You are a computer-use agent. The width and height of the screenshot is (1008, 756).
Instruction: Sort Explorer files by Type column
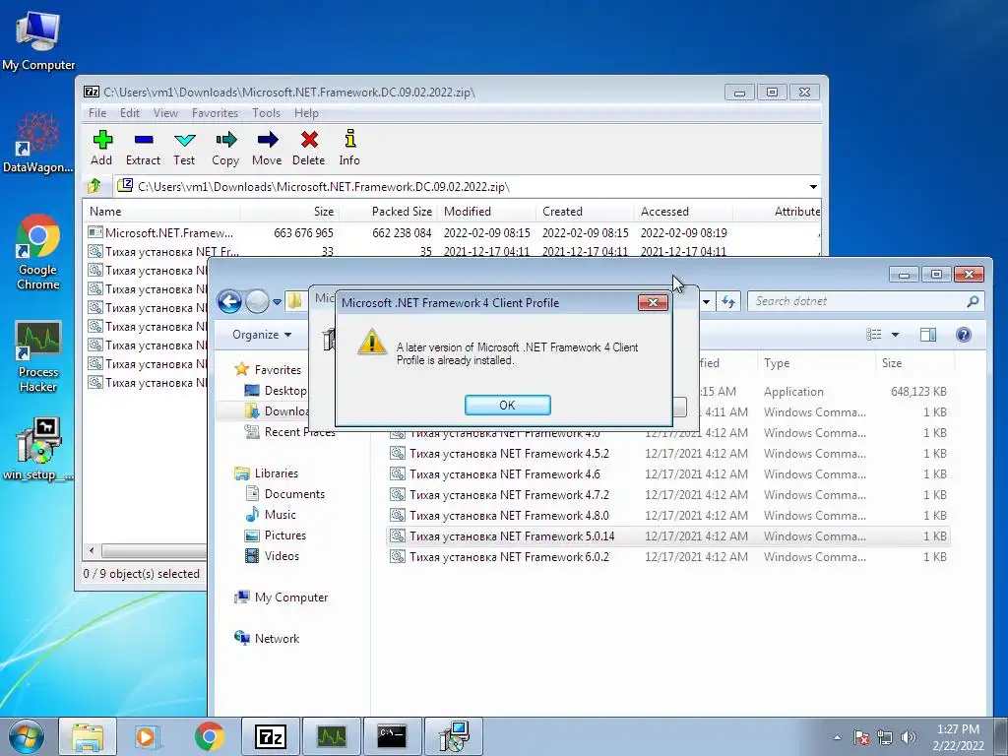point(816,363)
